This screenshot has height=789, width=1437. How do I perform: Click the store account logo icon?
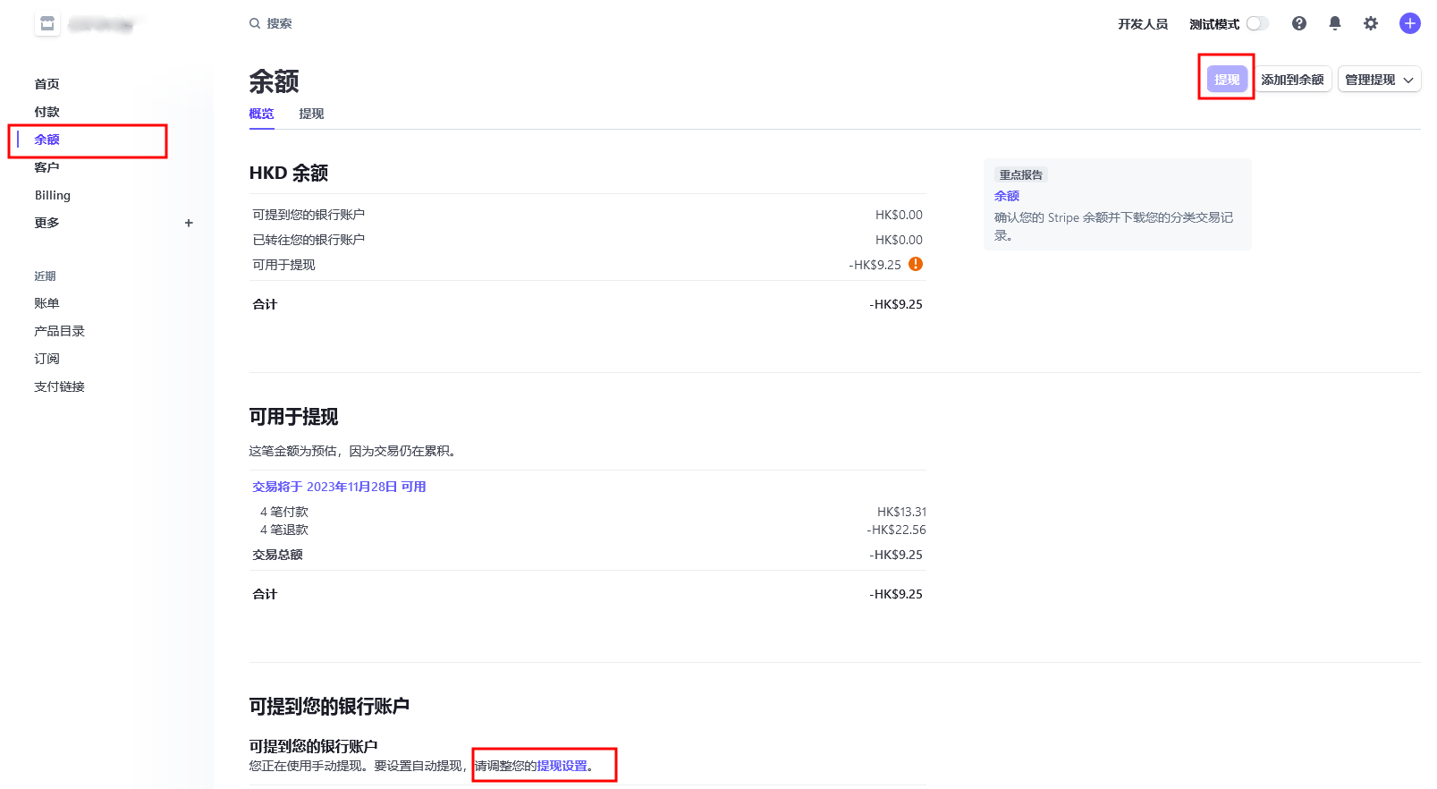coord(47,24)
